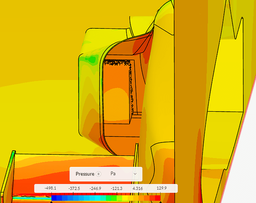Click the dark blue end of color bar
This screenshot has width=256, height=203.
(x=54, y=198)
